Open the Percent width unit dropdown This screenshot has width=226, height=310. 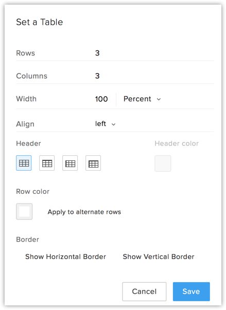pyautogui.click(x=142, y=99)
